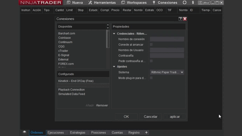Select External connection

tap(63, 59)
